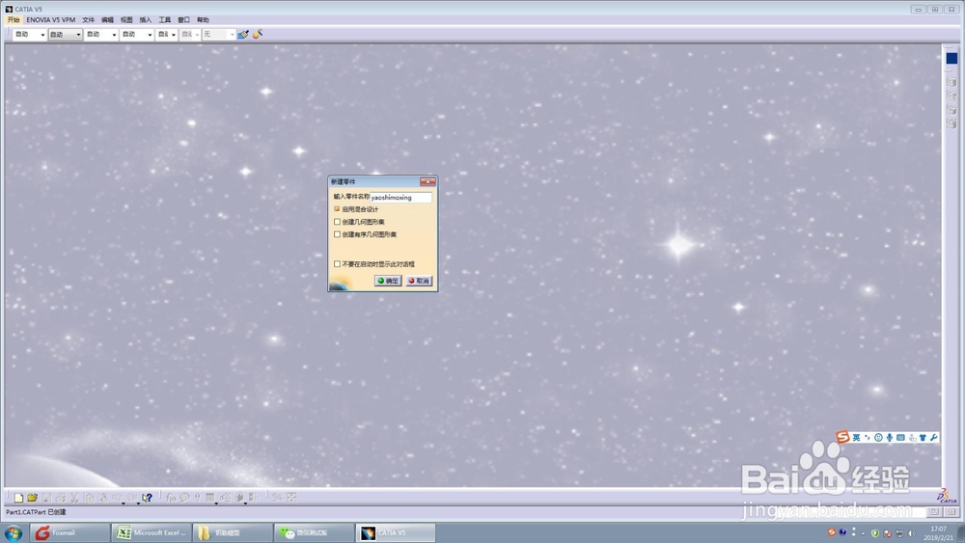Toggle the 启用混合设计 checkbox
The image size is (965, 543).
pyautogui.click(x=337, y=209)
